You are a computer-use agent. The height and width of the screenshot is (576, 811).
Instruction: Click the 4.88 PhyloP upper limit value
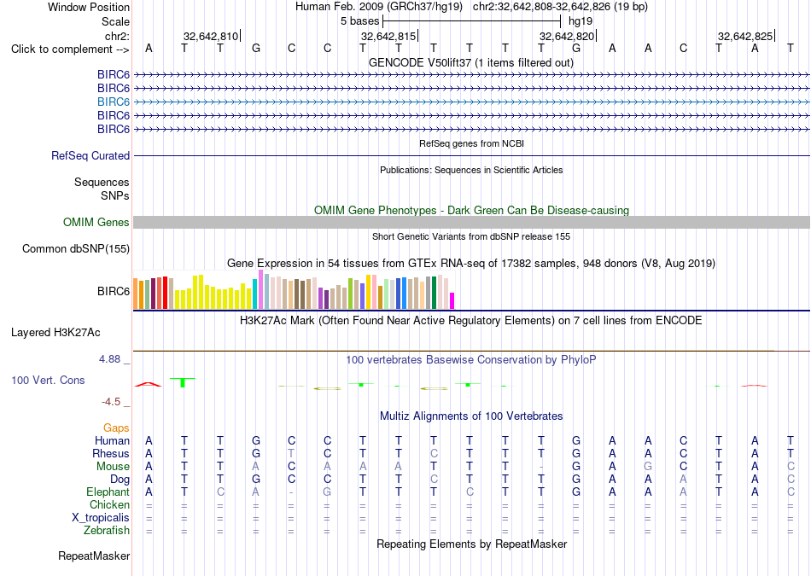(109, 359)
